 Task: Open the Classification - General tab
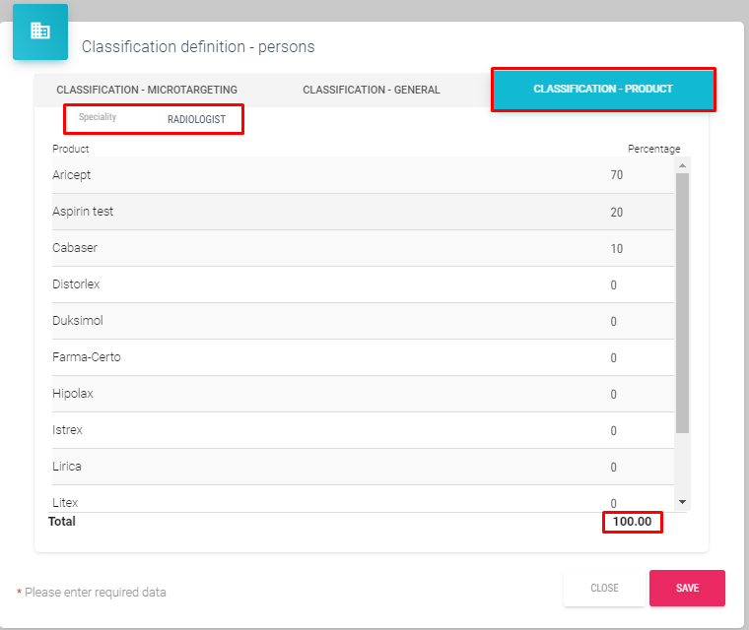coord(371,90)
